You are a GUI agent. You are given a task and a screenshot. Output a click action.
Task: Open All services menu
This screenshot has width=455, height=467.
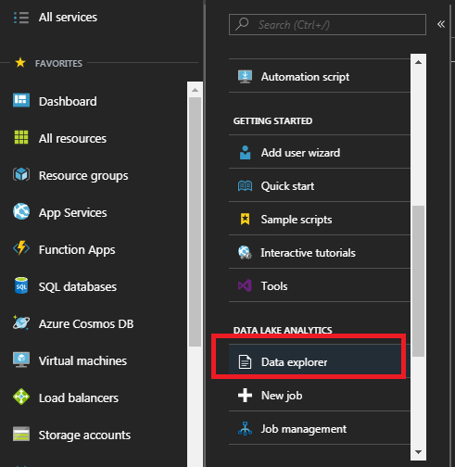coord(56,18)
